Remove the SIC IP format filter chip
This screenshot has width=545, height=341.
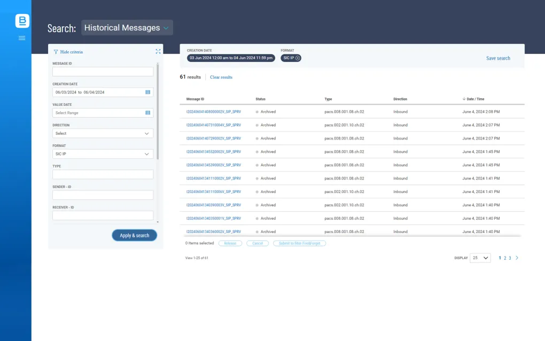tap(298, 58)
